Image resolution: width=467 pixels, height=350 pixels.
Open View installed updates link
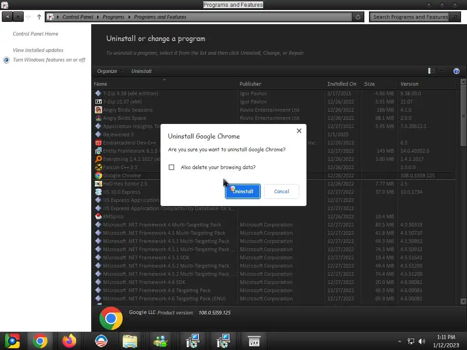[x=38, y=50]
